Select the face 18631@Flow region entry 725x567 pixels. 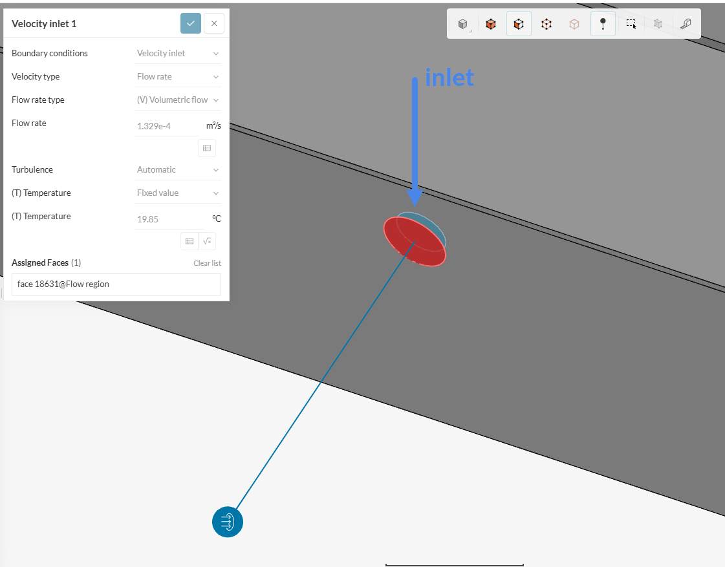point(116,284)
